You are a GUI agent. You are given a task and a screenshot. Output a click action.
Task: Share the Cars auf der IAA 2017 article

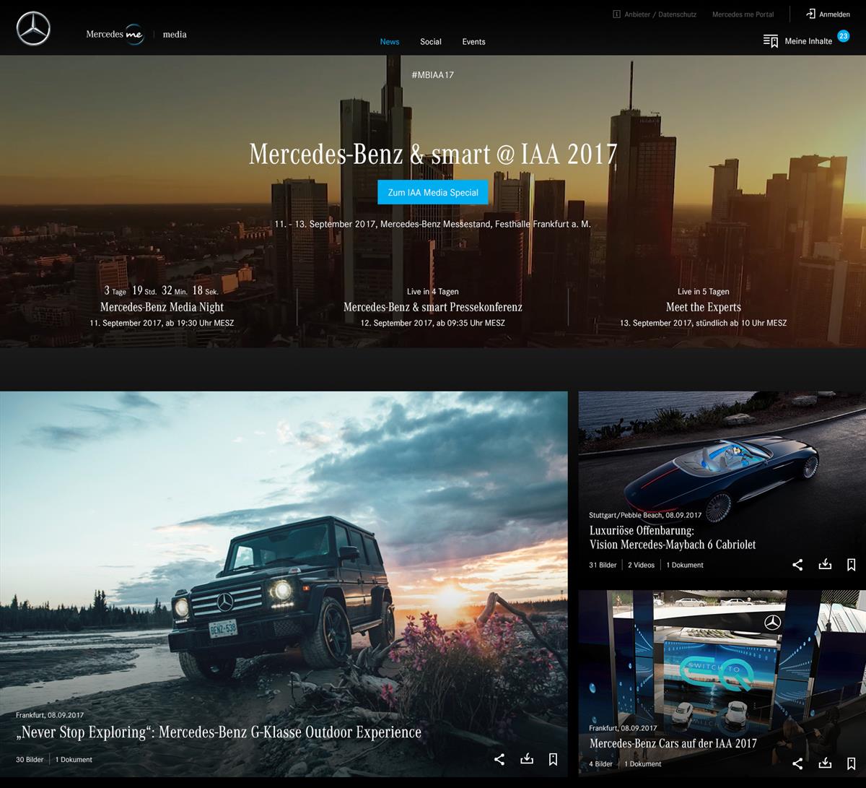point(797,763)
